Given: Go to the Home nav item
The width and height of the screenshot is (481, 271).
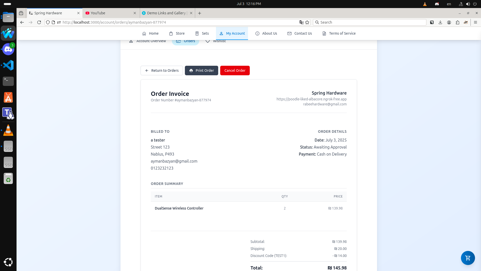Looking at the screenshot, I should coord(150,33).
